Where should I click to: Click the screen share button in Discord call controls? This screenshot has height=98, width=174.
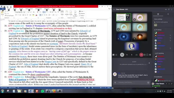122,55
